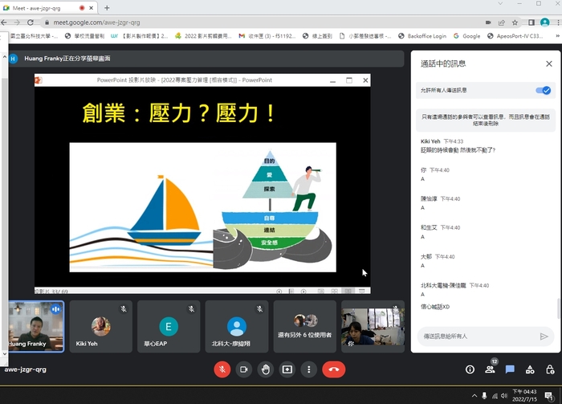Image resolution: width=562 pixels, height=404 pixels.
Task: Bookmark this page with the star icon
Action: tap(515, 22)
